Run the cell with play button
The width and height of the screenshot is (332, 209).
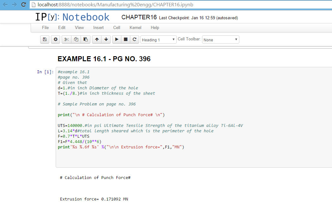[117, 39]
